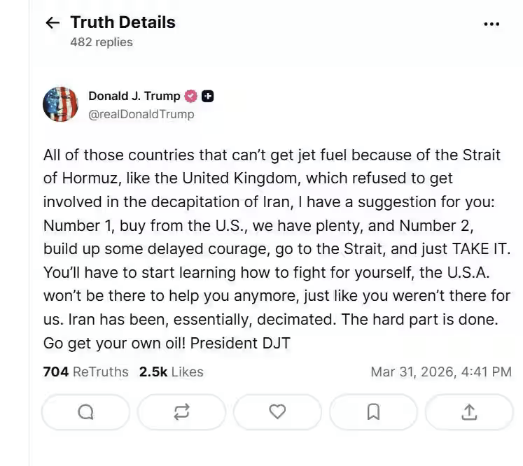
Task: Like the post with the heart icon
Action: pos(277,412)
